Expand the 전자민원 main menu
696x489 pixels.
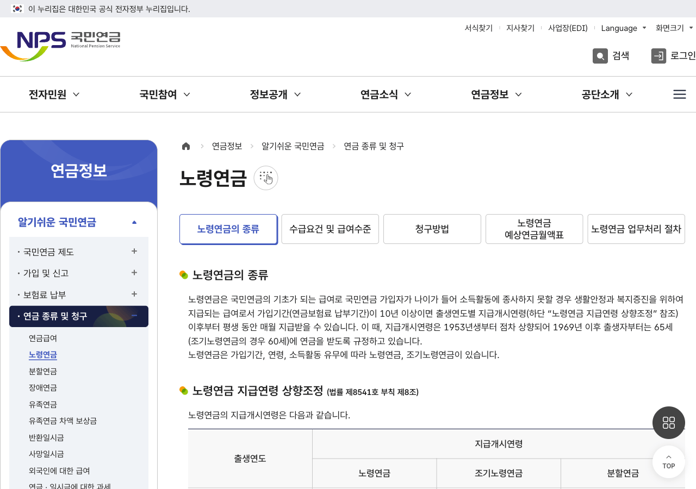pyautogui.click(x=54, y=95)
